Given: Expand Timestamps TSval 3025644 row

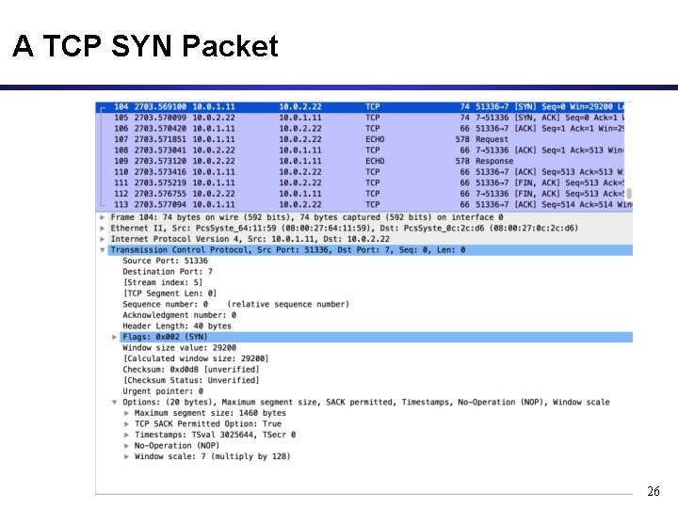Looking at the screenshot, I should pos(126,435).
